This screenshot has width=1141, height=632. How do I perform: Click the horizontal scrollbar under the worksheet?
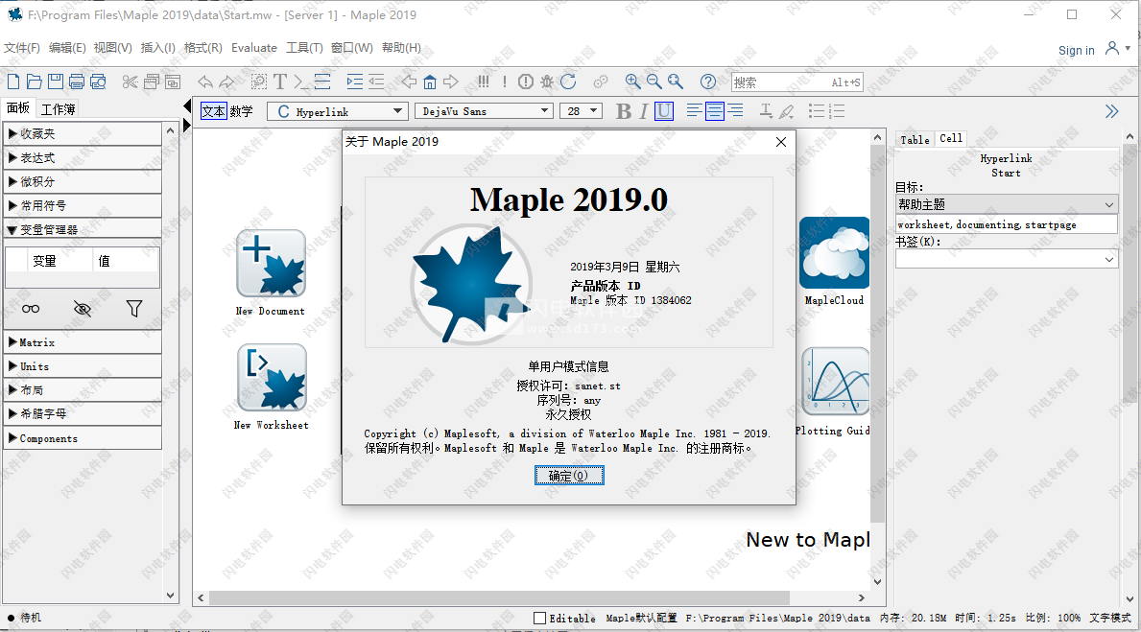[499, 597]
